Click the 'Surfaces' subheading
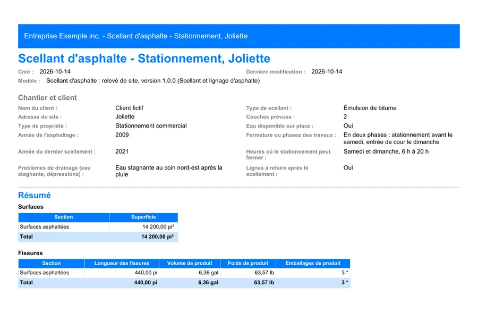The width and height of the screenshot is (478, 312). [30, 207]
